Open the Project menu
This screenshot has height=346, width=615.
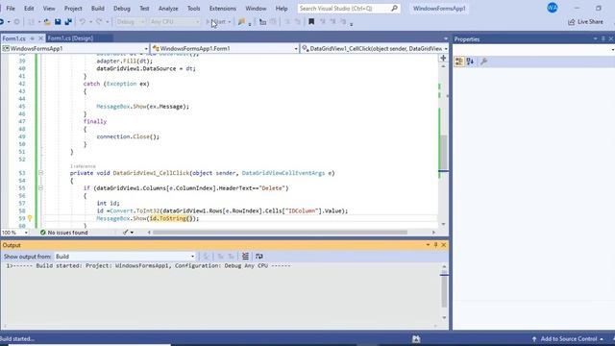click(73, 9)
